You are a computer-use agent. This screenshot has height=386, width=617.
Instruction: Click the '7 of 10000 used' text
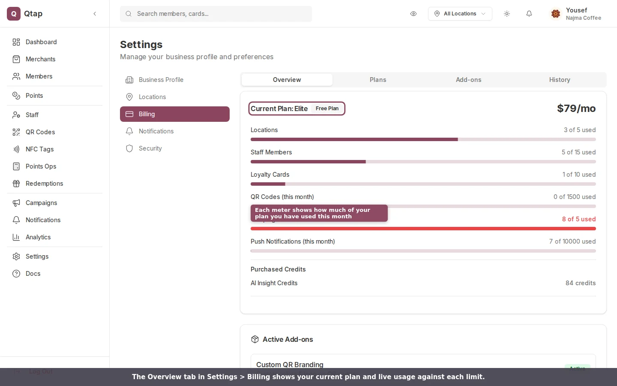(x=572, y=241)
